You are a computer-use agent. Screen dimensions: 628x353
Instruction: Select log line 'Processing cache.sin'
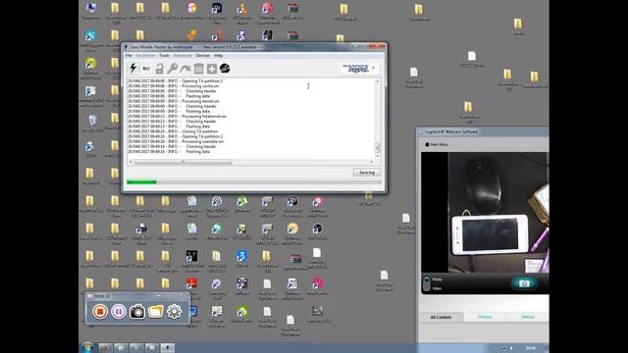pyautogui.click(x=174, y=86)
